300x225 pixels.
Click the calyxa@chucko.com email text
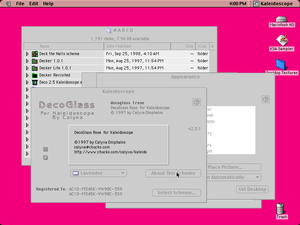coord(92,147)
